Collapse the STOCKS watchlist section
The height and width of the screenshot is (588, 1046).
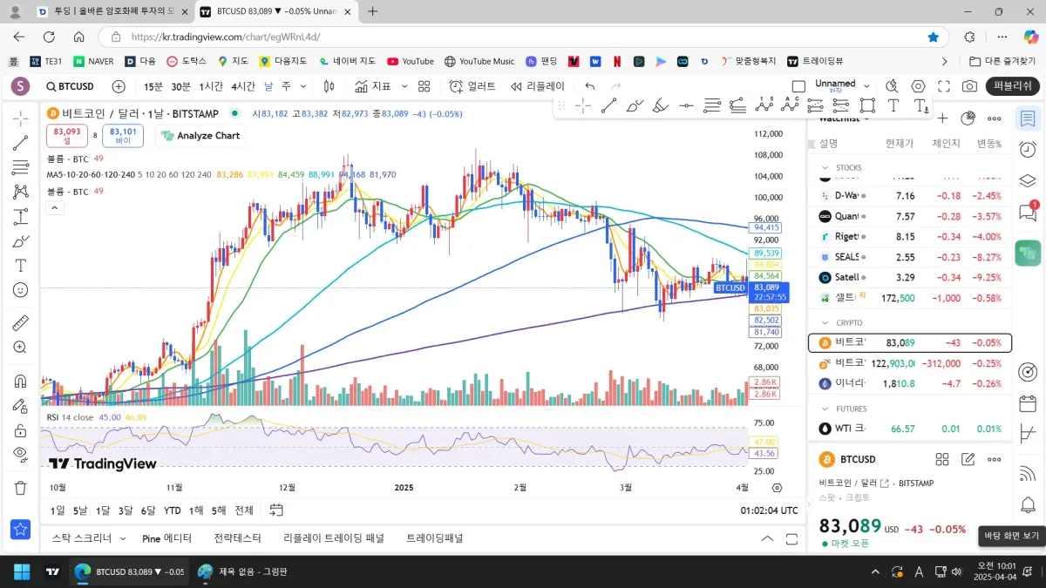point(825,167)
